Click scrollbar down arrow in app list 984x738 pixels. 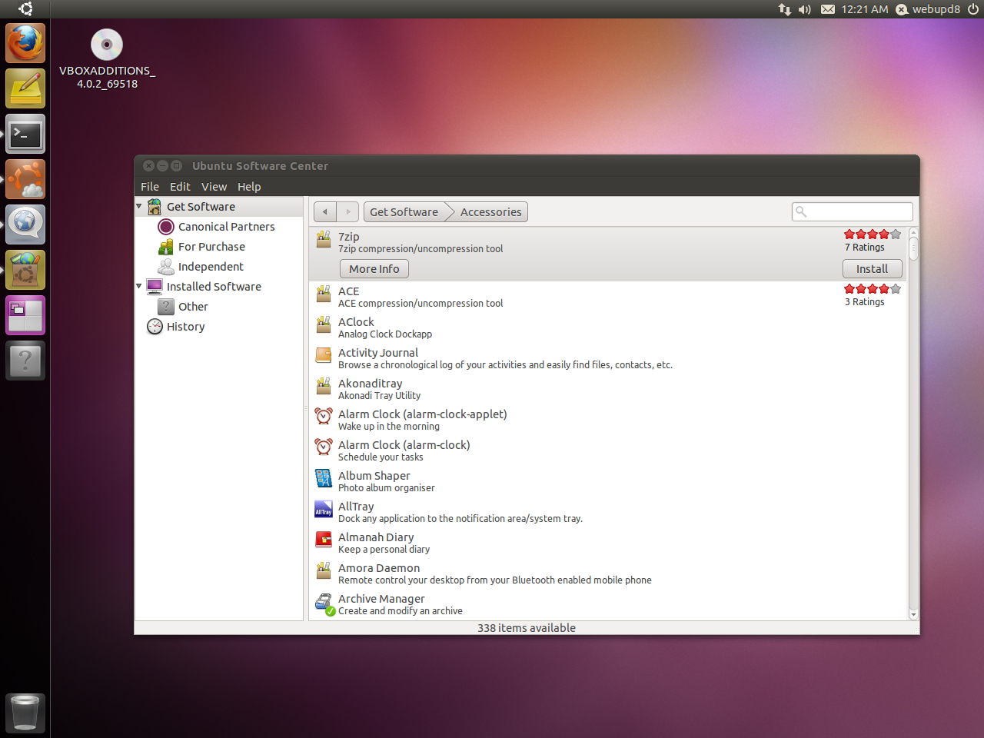point(914,614)
